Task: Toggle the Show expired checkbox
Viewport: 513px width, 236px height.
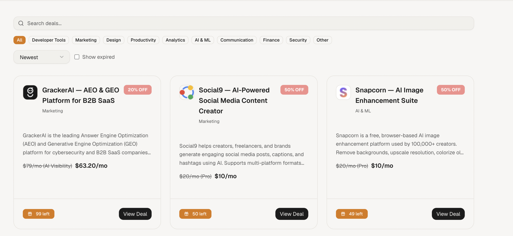Action: coord(77,57)
